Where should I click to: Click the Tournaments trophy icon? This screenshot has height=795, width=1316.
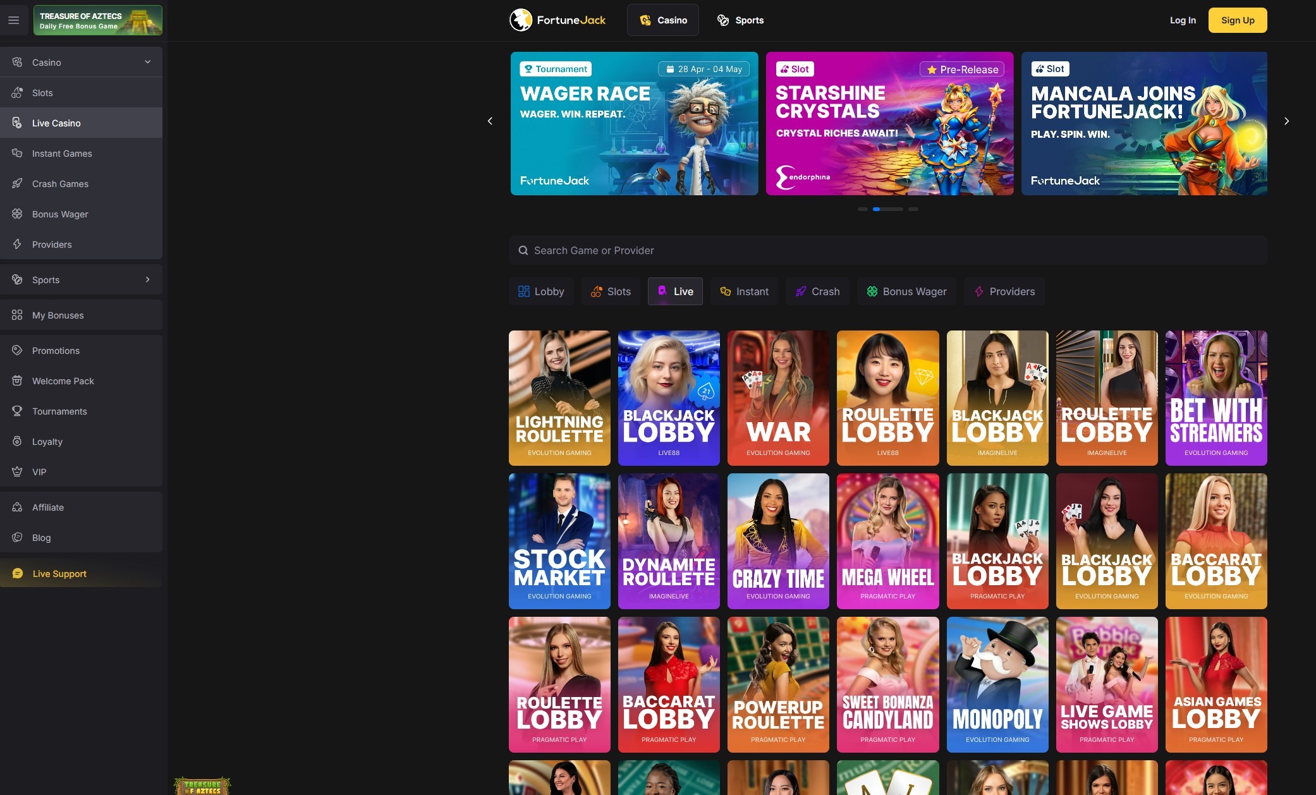tap(17, 411)
